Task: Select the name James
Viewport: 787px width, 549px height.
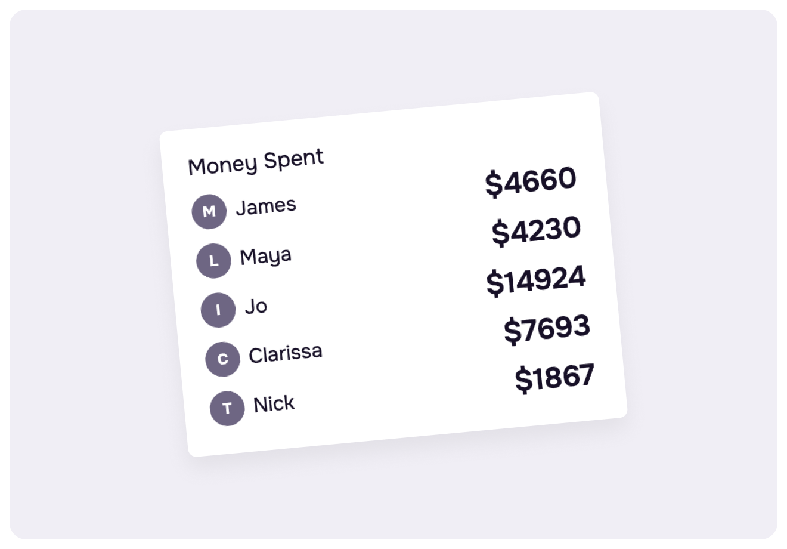Action: pos(266,206)
